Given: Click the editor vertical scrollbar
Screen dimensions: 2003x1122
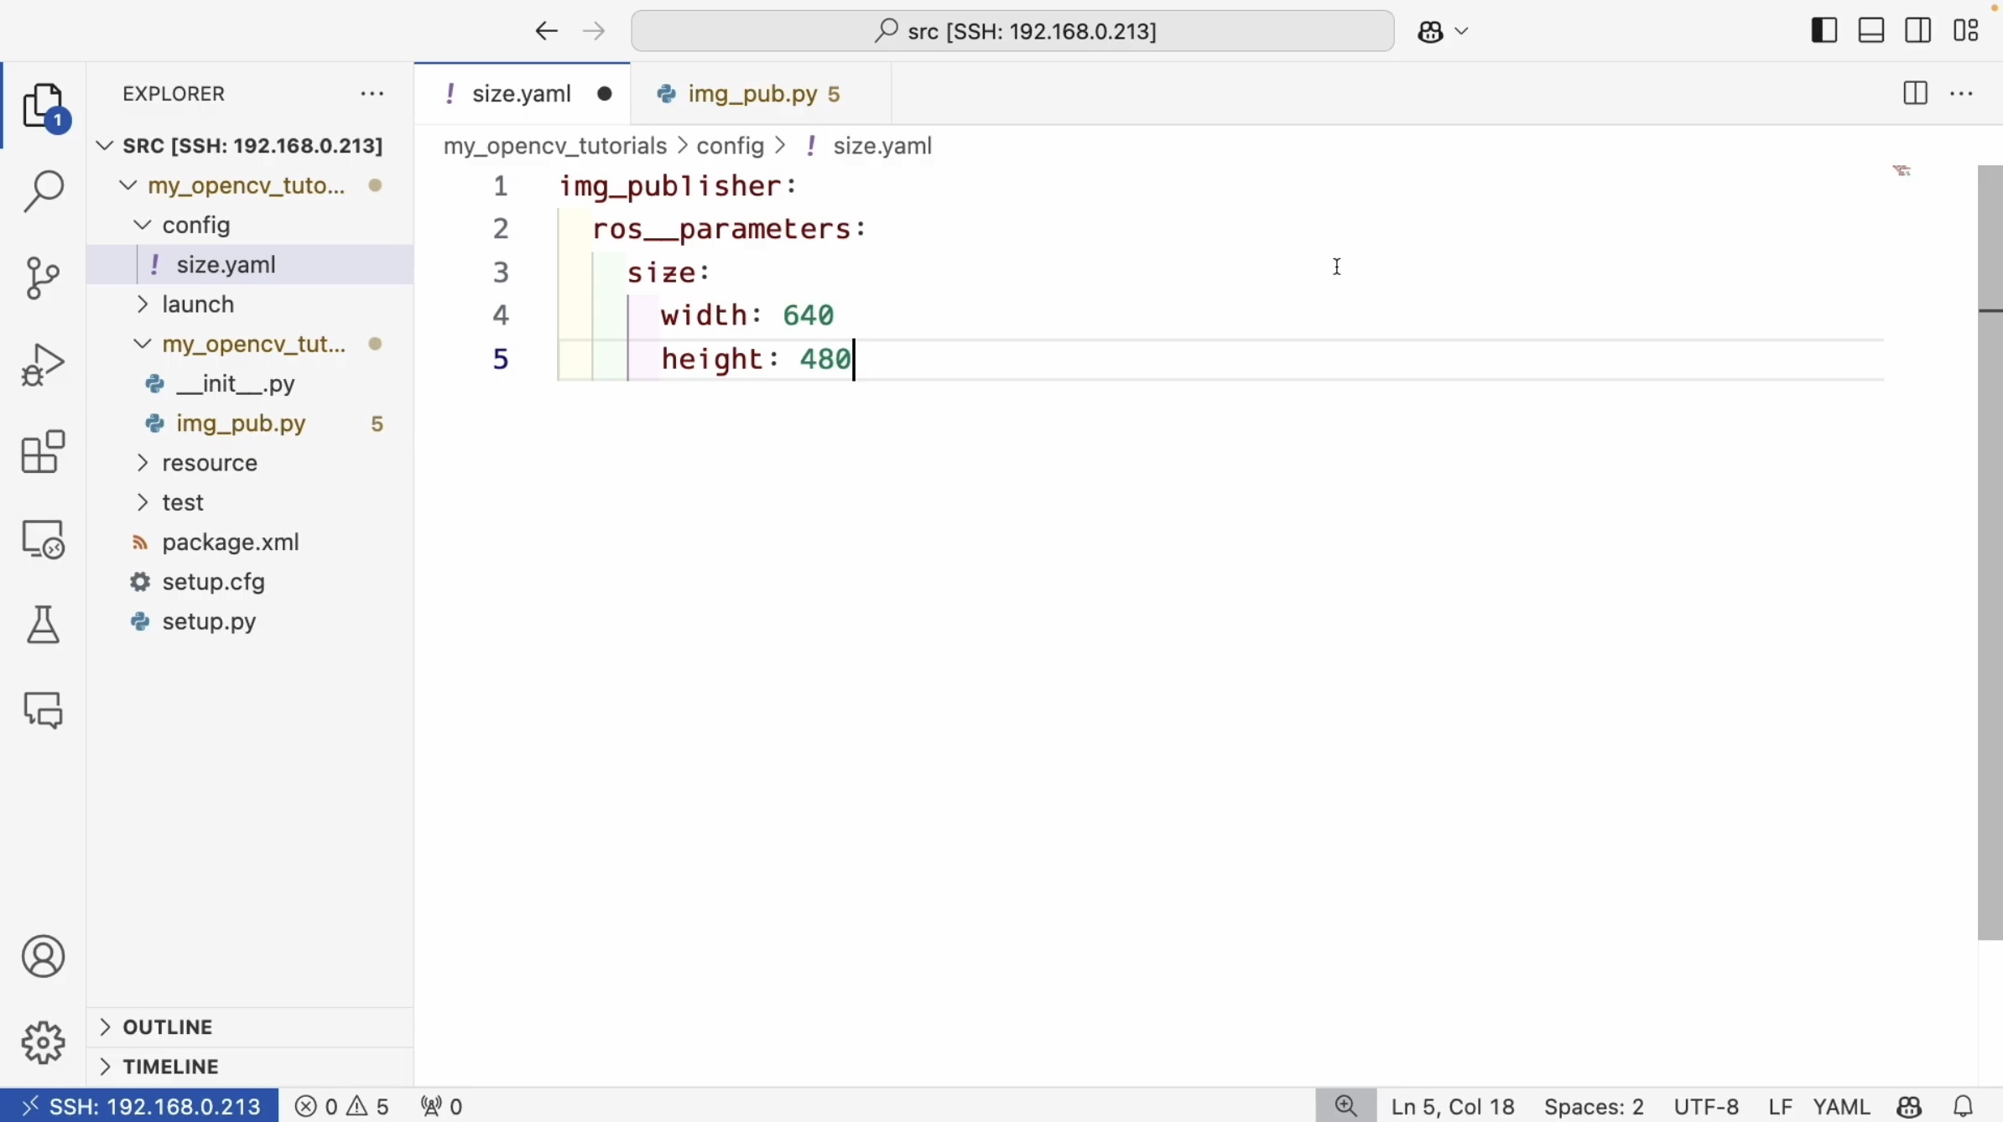Looking at the screenshot, I should 1990,553.
